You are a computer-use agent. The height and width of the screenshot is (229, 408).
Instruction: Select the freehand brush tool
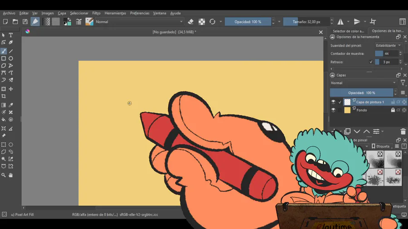[4, 51]
